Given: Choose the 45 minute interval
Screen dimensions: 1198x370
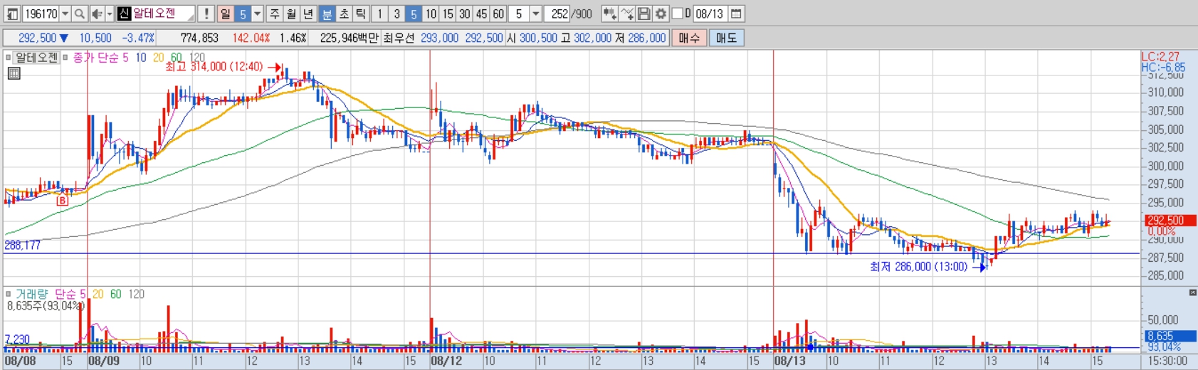Looking at the screenshot, I should point(481,14).
